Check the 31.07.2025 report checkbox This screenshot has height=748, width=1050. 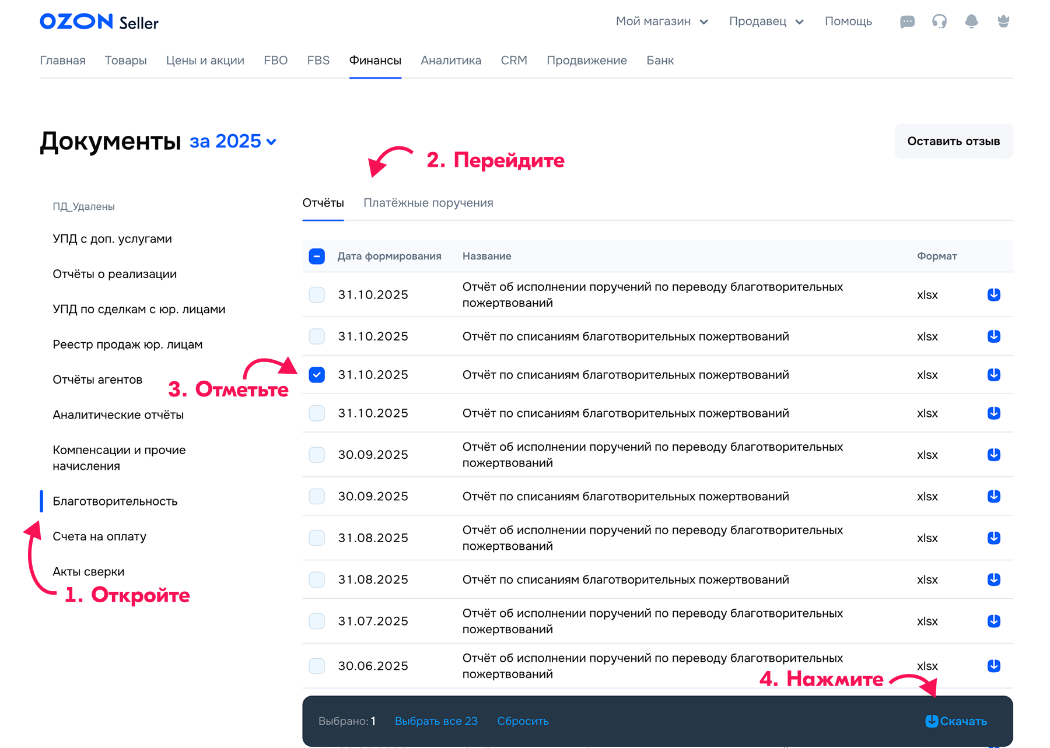[317, 621]
